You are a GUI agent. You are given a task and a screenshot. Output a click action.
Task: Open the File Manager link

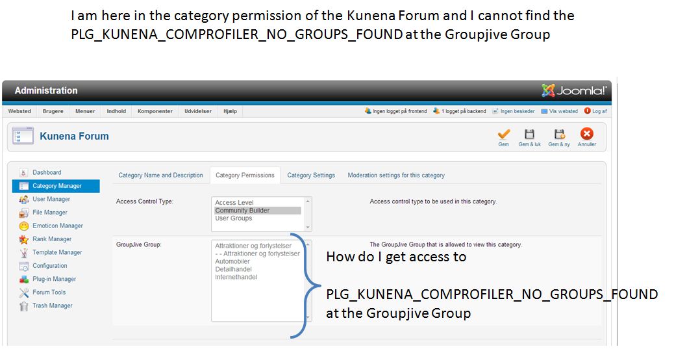(50, 213)
